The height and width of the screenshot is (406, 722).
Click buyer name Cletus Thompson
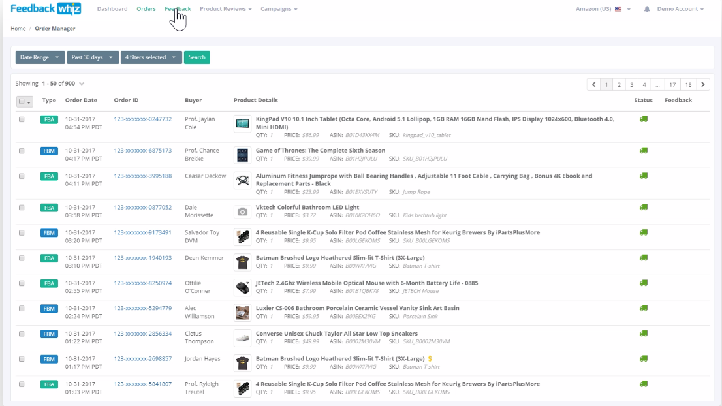[199, 337]
